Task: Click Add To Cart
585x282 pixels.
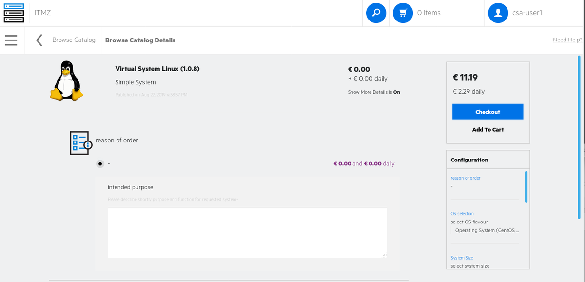Action: coord(488,130)
